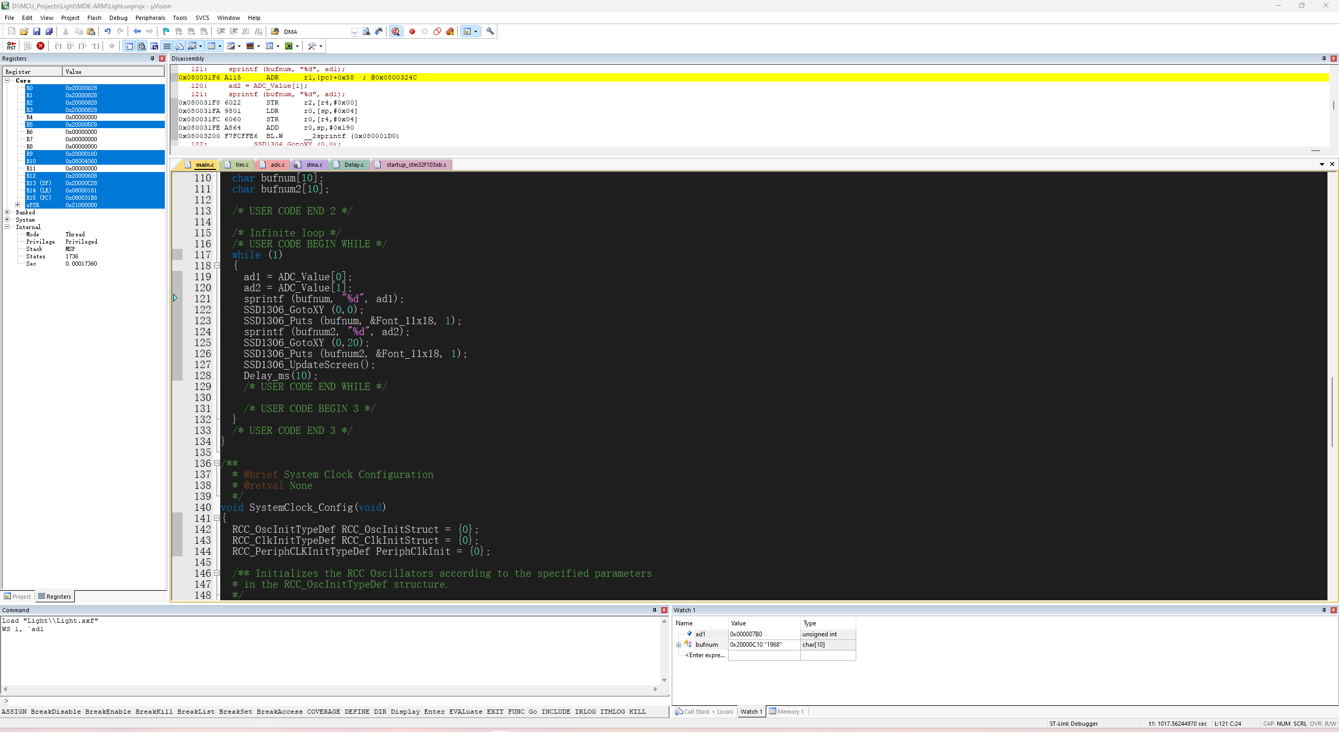Switch to Project panel tab
The image size is (1339, 732).
point(17,597)
